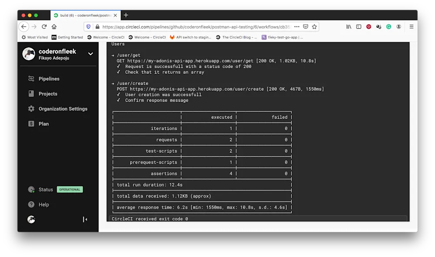Open the fikky-test-go-app bookmark
The image size is (435, 257).
coord(281,37)
